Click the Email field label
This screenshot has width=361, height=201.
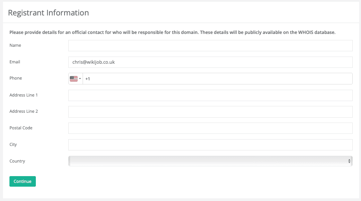(x=15, y=62)
